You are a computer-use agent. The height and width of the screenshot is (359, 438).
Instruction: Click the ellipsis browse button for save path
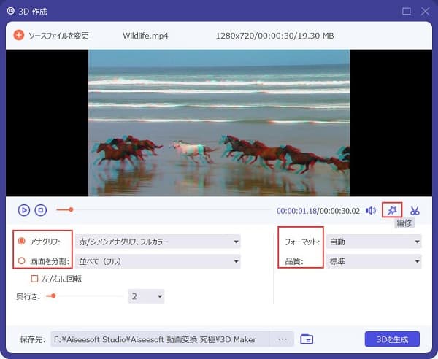(x=282, y=339)
